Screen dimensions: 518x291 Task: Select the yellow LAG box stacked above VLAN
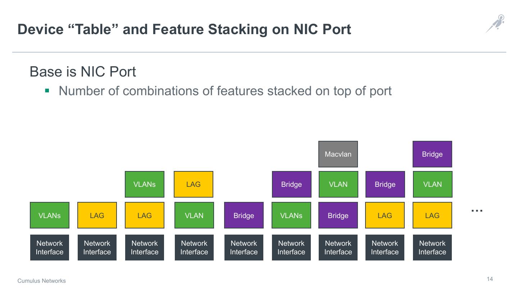coord(194,184)
